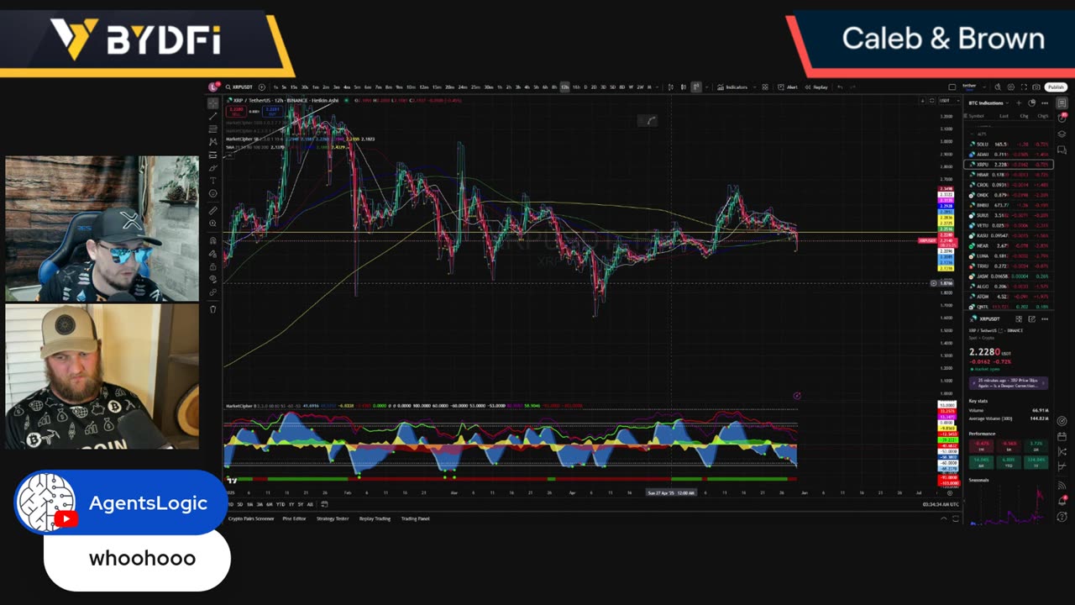Select the brush drawing tool
This screenshot has height=605, width=1075.
point(212,168)
